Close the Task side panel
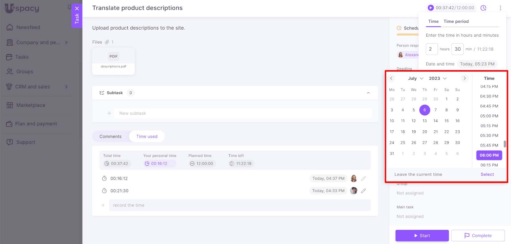The width and height of the screenshot is (511, 244). tap(77, 9)
